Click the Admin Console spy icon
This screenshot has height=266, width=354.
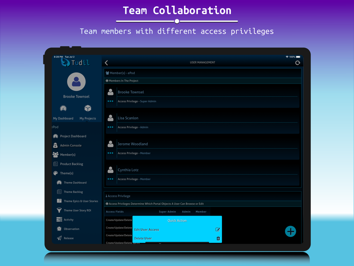(x=55, y=145)
